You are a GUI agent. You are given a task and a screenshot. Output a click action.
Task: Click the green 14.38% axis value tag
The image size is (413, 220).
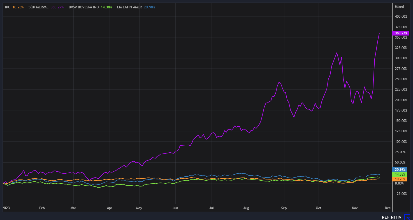click(x=400, y=174)
